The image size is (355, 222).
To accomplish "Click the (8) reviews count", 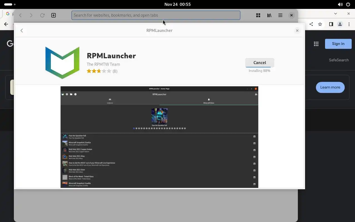I will pyautogui.click(x=115, y=71).
